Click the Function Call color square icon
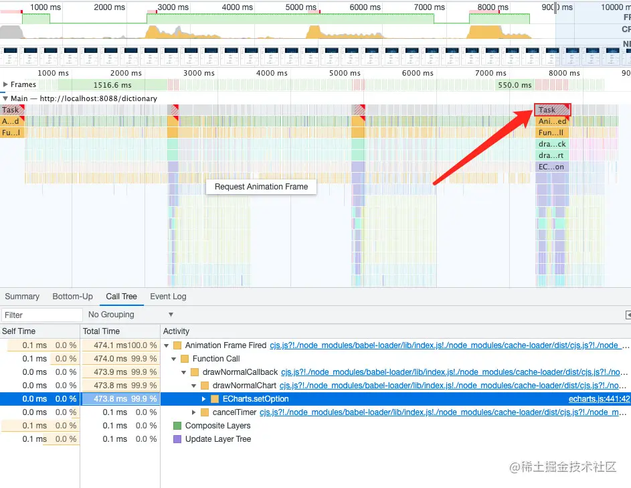This screenshot has height=488, width=631. click(185, 359)
